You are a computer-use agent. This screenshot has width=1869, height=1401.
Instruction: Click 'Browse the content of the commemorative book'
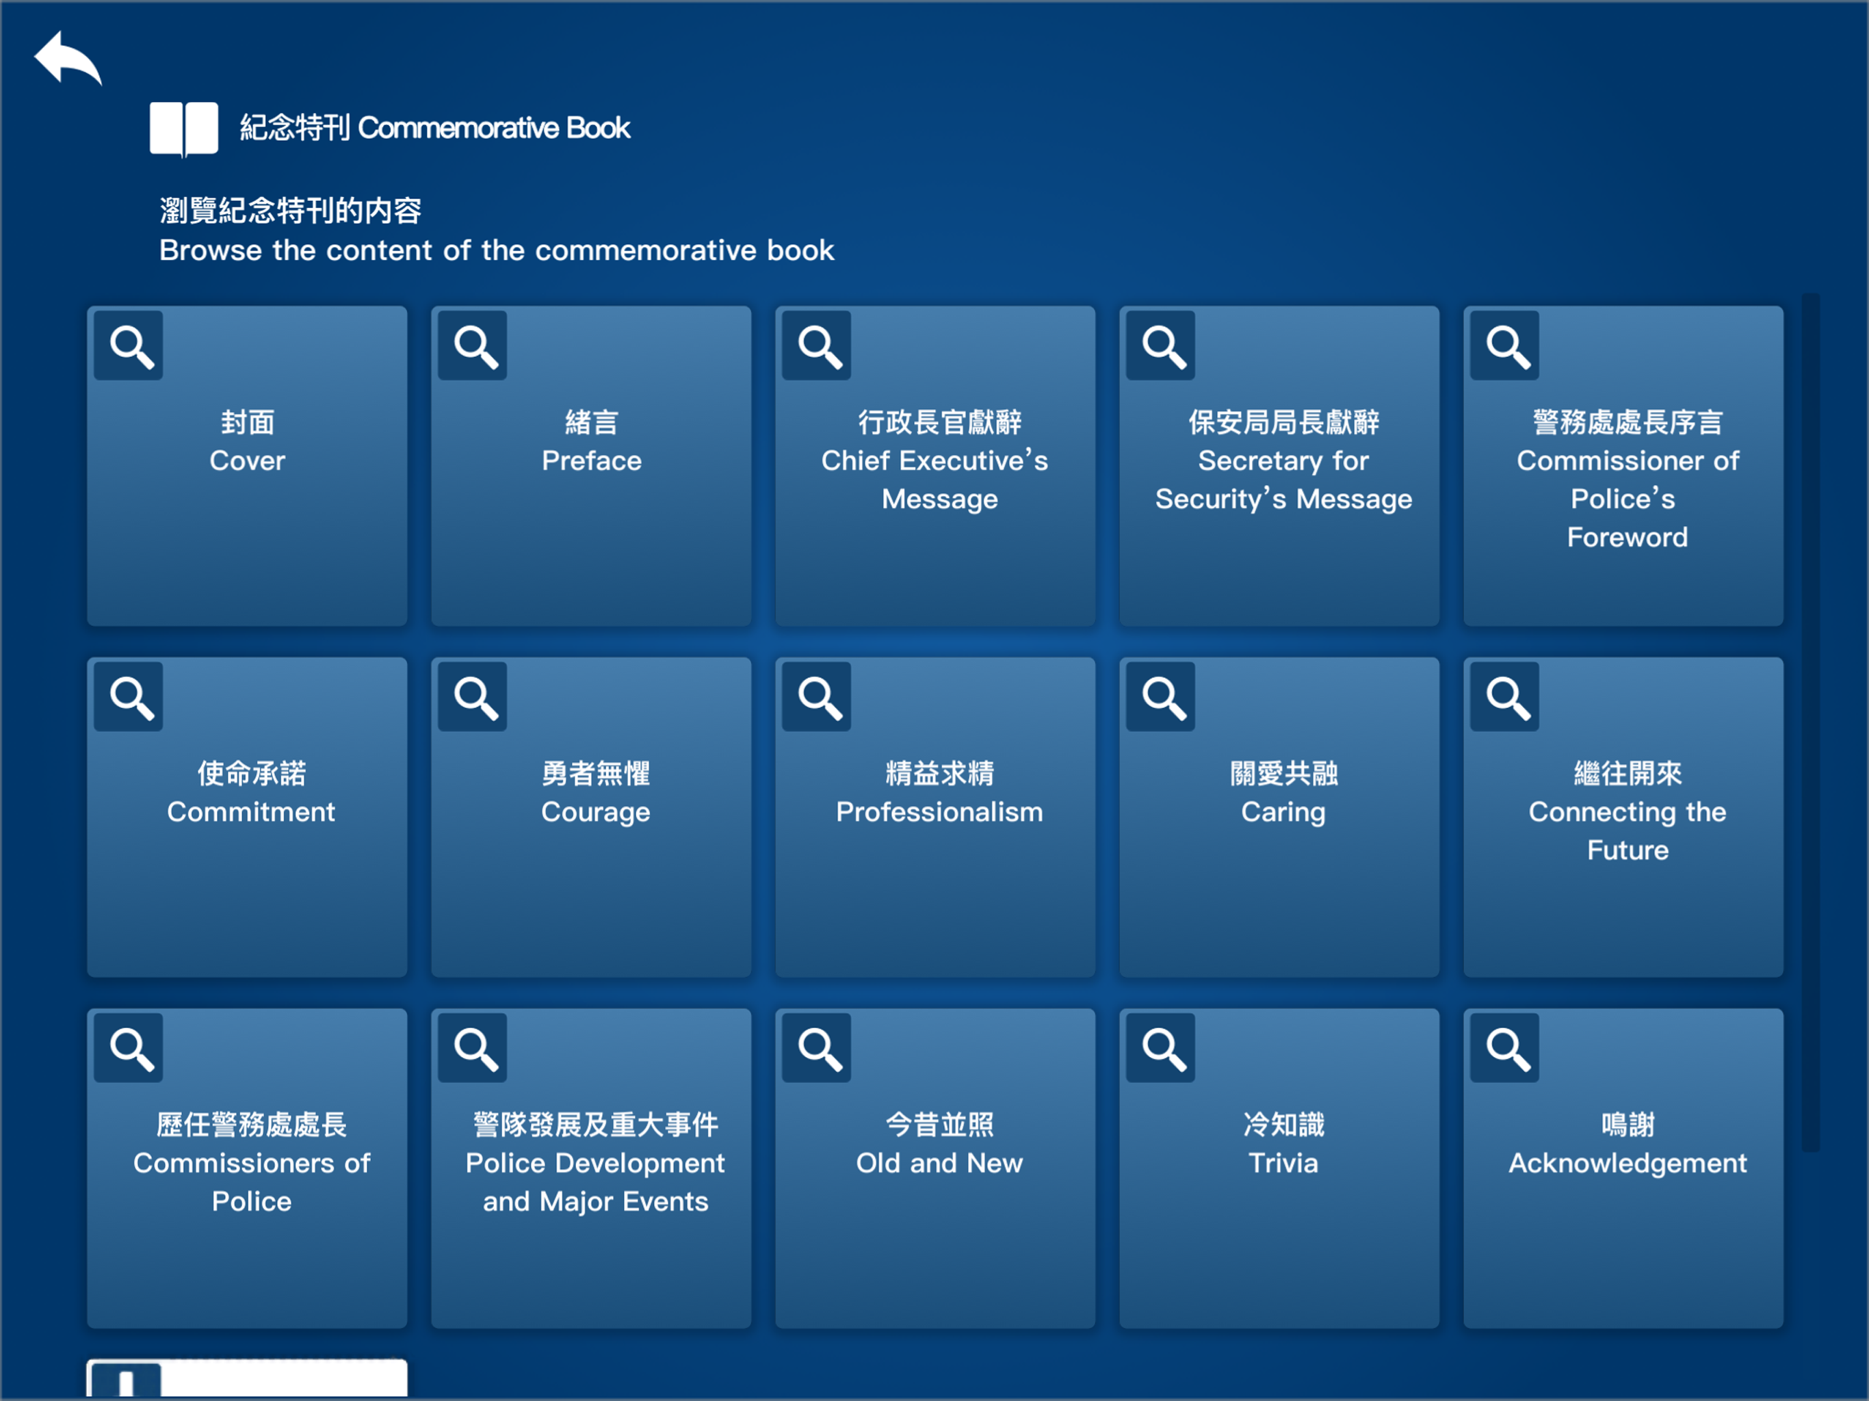coord(497,250)
